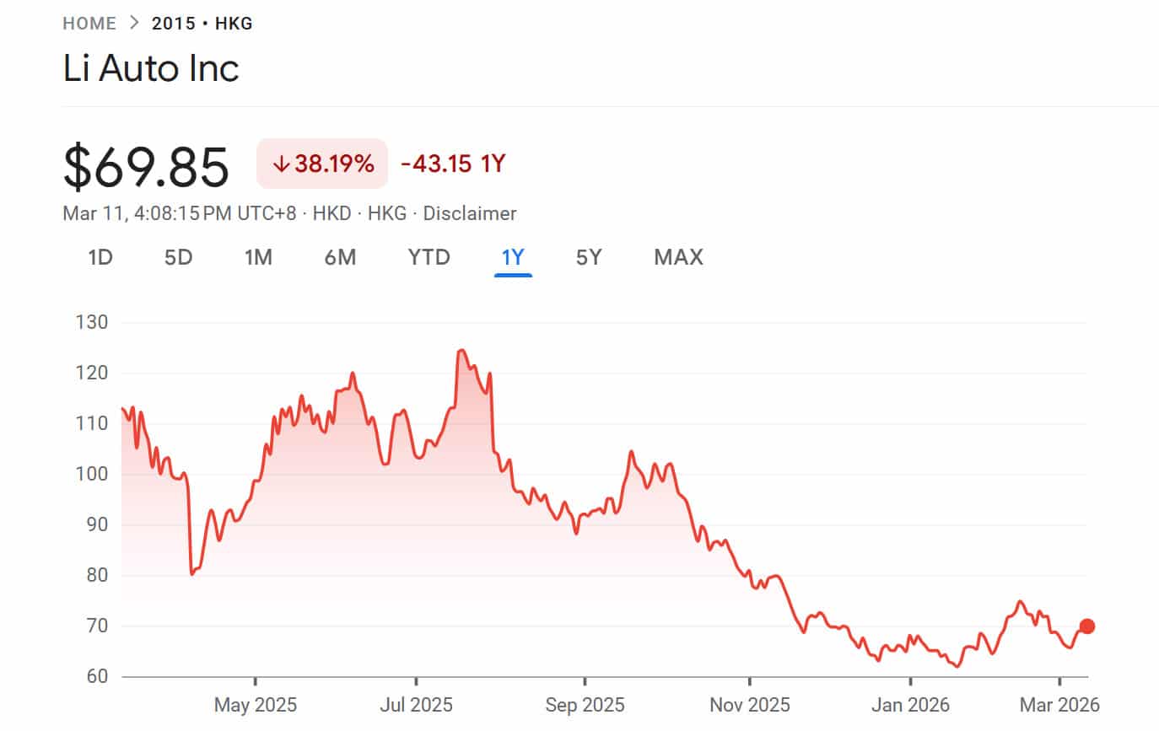
Task: Reselect the active 1Y tab
Action: [512, 257]
